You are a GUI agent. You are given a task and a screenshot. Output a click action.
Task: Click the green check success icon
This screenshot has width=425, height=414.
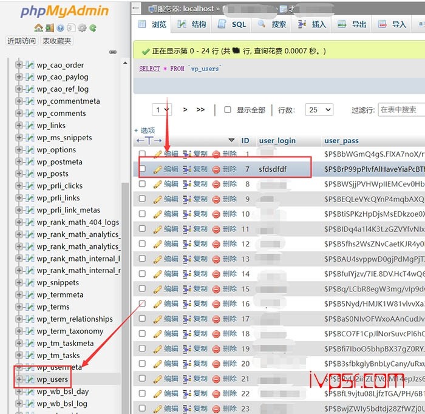click(x=146, y=51)
